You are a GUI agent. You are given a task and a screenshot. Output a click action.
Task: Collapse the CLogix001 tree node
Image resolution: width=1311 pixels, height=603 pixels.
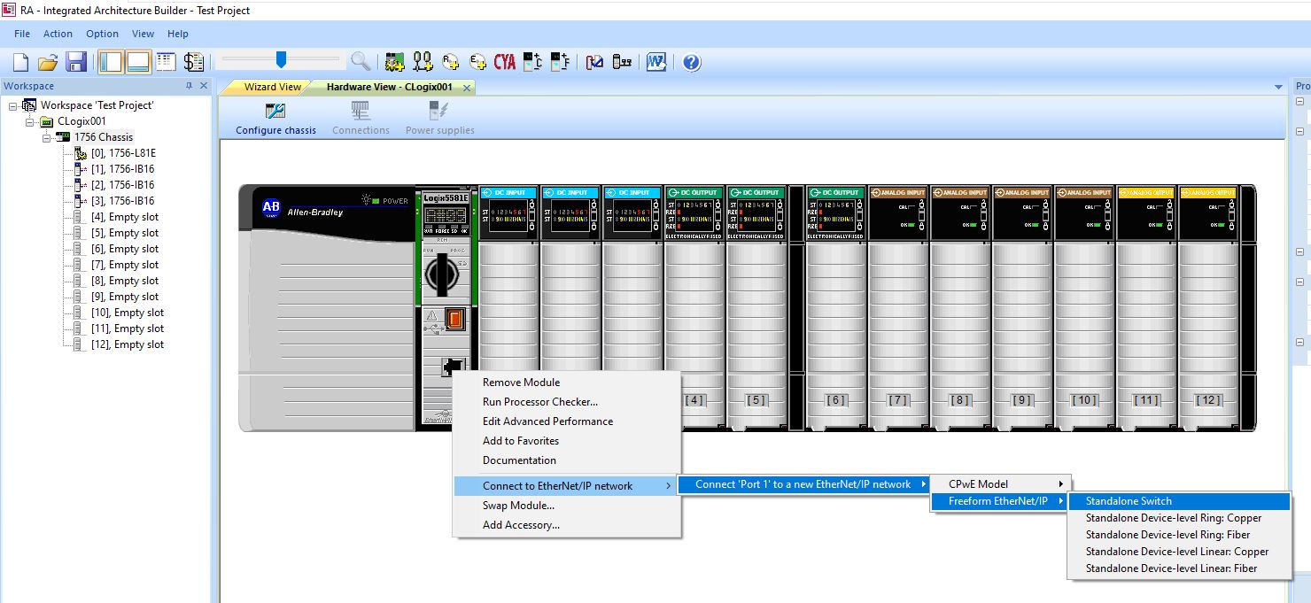[29, 121]
